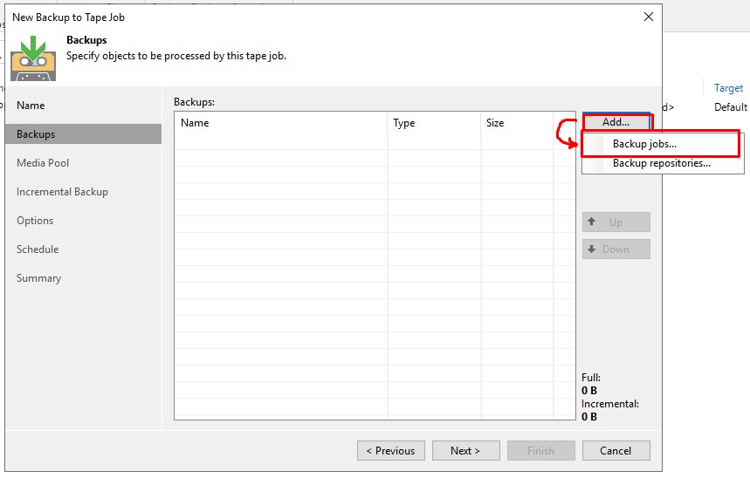Switch to the Incremental Backup step
Image resolution: width=750 pixels, height=485 pixels.
point(62,192)
